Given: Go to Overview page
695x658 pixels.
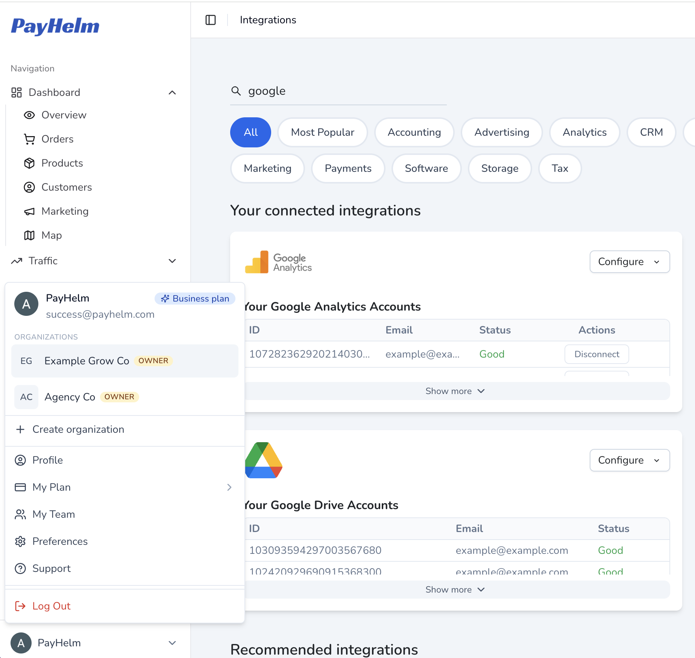Looking at the screenshot, I should 64,115.
